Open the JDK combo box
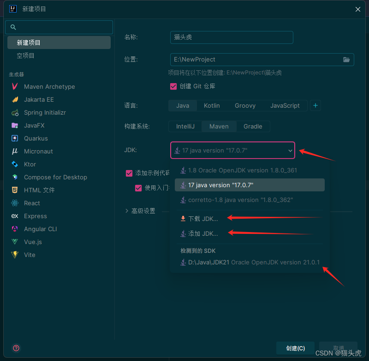The image size is (369, 361). [232, 150]
